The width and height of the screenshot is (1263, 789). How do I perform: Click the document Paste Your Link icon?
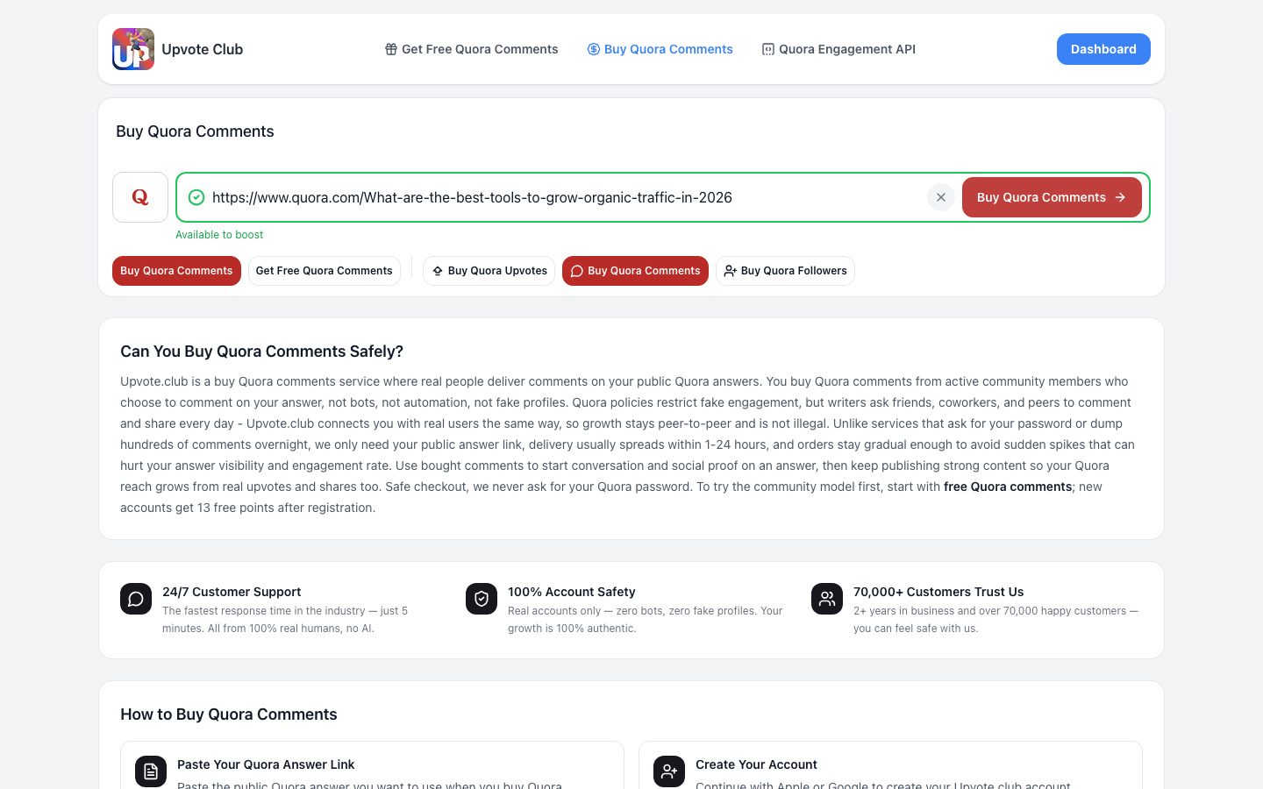151,771
